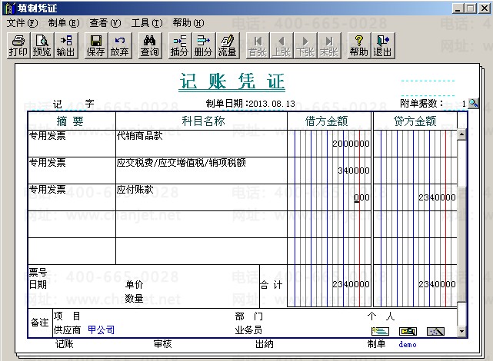The width and height of the screenshot is (493, 361).
Task: Select the 代销商品款 account name cell
Action: tap(200, 143)
